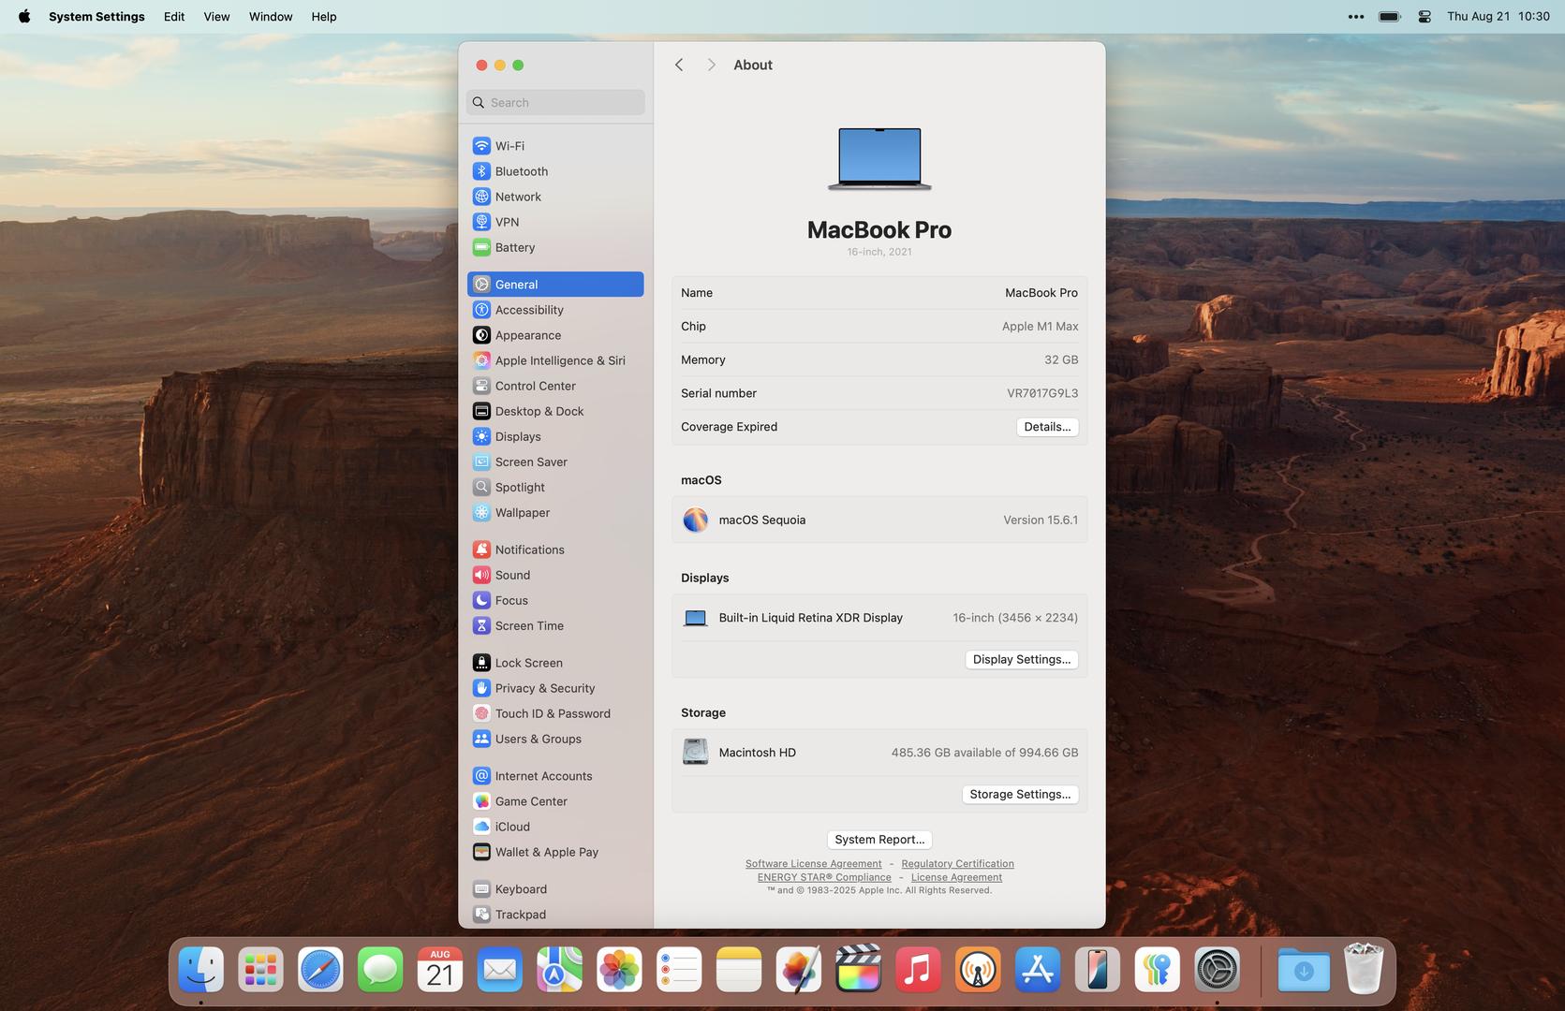Open the Downloads folder in Dock
Viewport: 1565px width, 1011px height.
click(1304, 970)
